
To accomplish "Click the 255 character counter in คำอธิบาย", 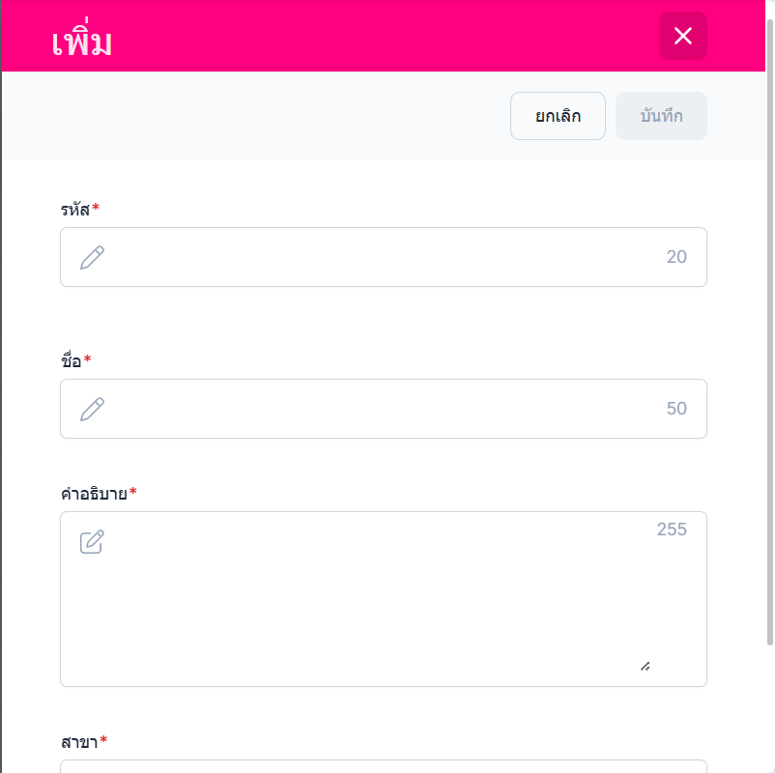I will tap(672, 530).
